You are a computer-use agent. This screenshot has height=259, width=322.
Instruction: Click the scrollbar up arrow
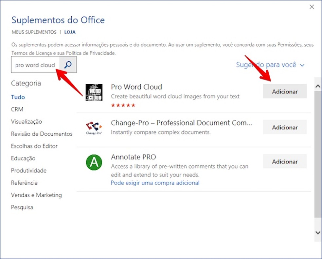pos(317,86)
